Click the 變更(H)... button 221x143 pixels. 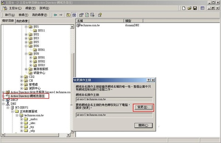pyautogui.click(x=144, y=107)
